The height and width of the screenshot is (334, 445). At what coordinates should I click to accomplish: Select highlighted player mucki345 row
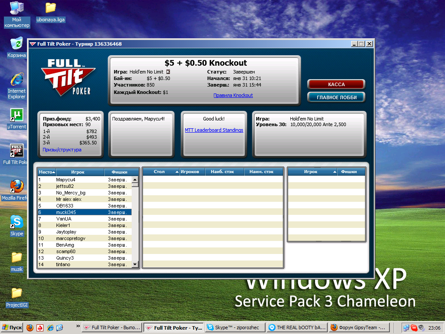coord(85,212)
